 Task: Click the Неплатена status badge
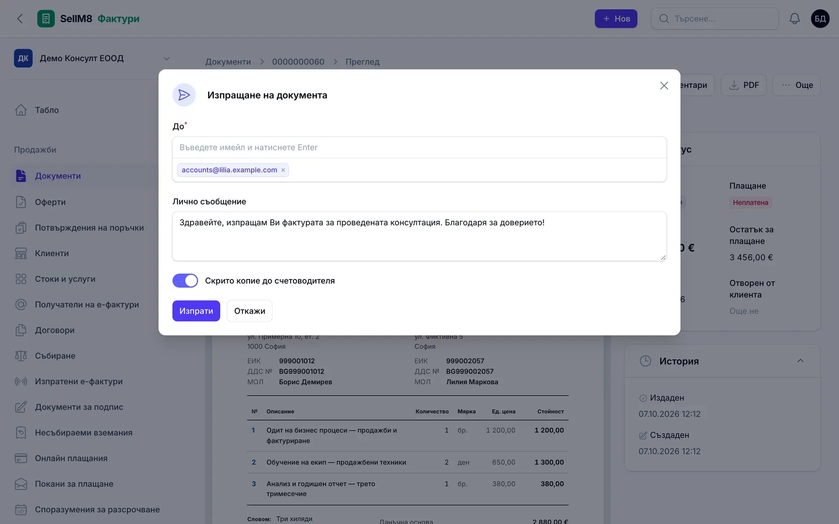click(750, 203)
